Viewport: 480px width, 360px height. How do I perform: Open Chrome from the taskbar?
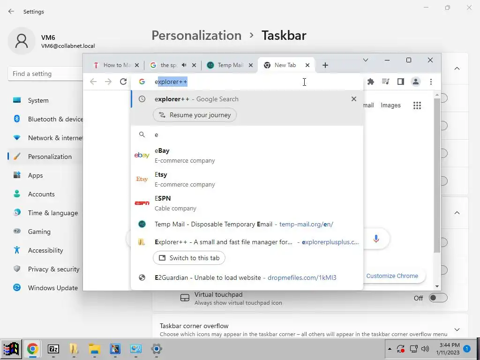click(x=32, y=349)
